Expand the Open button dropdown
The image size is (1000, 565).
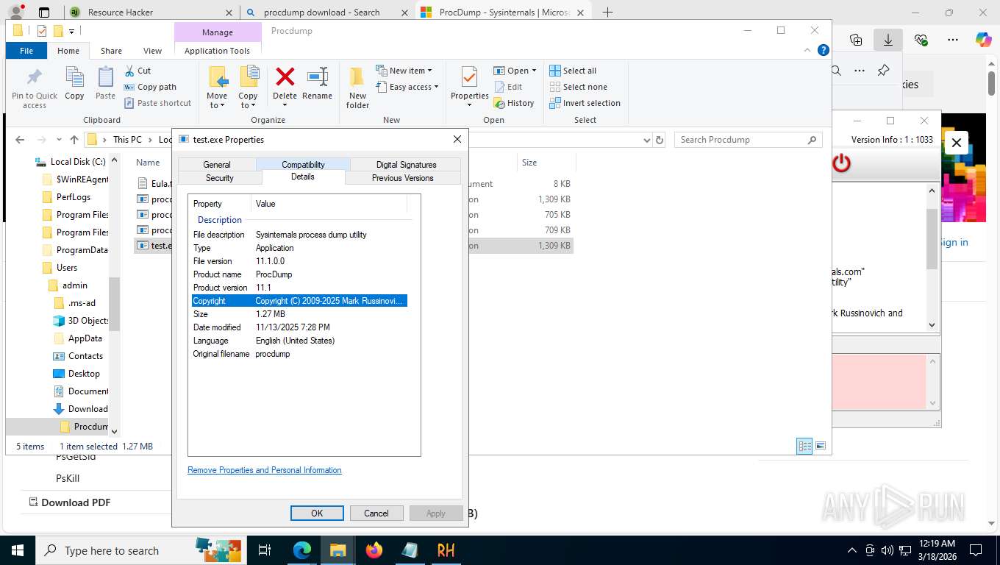(534, 71)
